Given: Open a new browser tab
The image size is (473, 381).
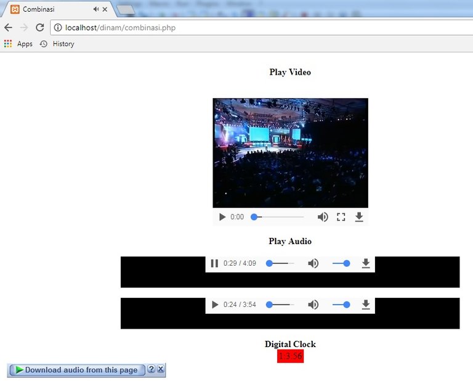Looking at the screenshot, I should coord(126,10).
